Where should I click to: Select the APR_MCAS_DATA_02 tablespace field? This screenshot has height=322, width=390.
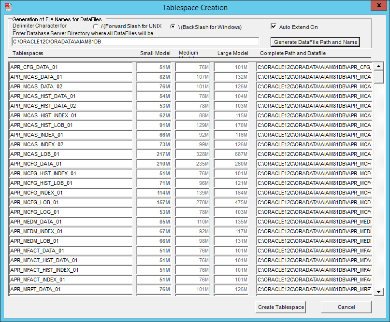point(71,87)
